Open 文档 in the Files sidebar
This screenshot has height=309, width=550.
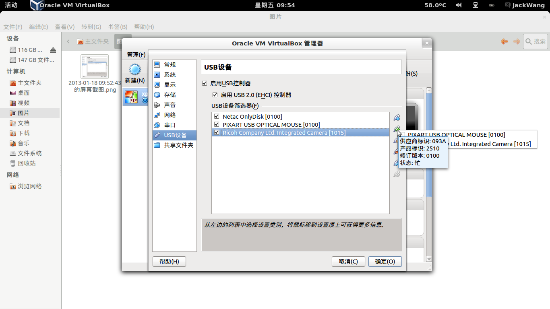click(30, 123)
